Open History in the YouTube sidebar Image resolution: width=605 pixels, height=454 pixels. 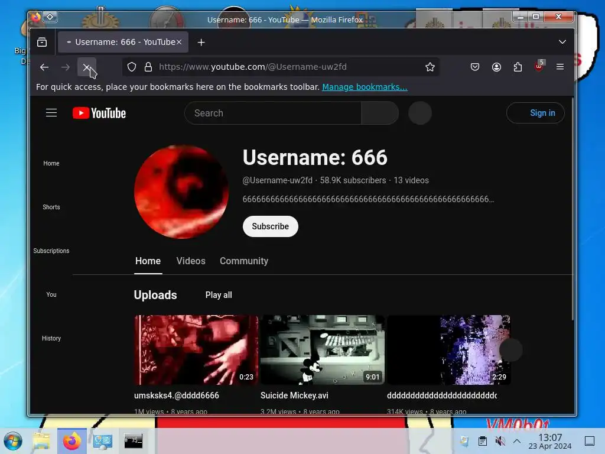tap(51, 338)
